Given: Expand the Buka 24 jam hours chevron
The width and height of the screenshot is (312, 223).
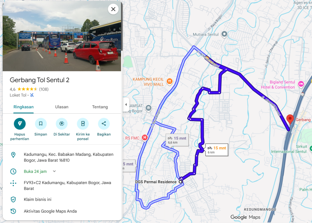Looking at the screenshot, I should coord(54,171).
